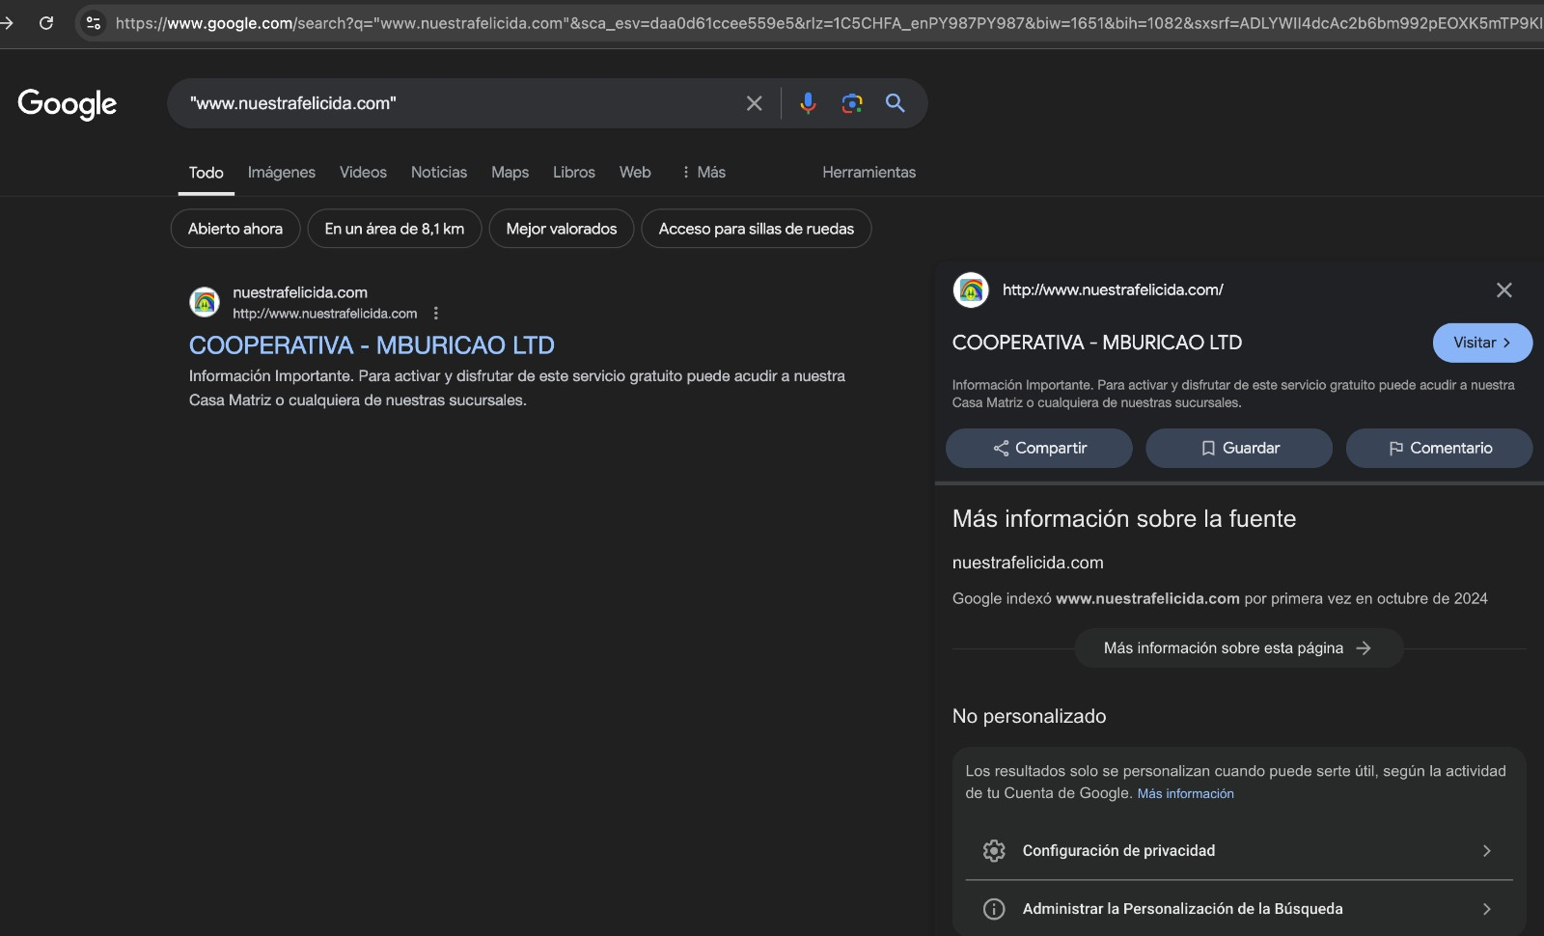This screenshot has width=1544, height=936.
Task: Focus the Google search query field
Action: click(x=463, y=103)
